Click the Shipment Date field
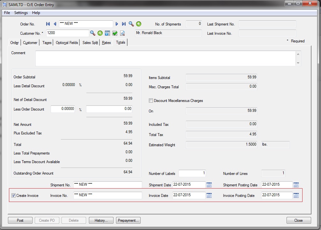 pyautogui.click(x=189, y=185)
